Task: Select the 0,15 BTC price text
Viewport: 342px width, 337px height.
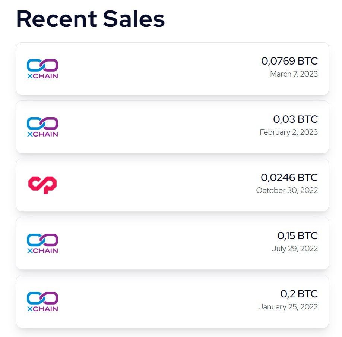Action: pyautogui.click(x=298, y=236)
